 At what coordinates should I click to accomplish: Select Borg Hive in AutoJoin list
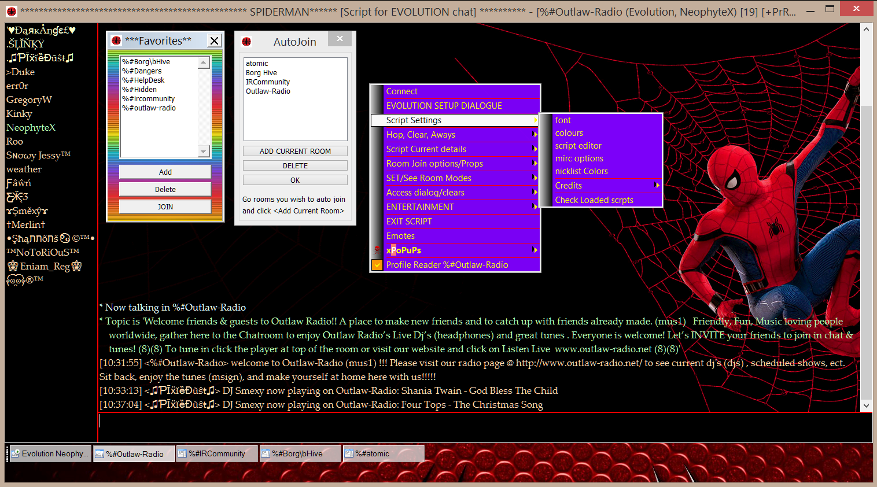click(x=261, y=73)
